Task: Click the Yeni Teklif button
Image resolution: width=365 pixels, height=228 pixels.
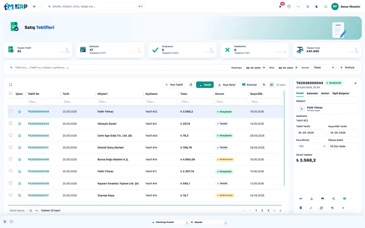Action: point(174,85)
